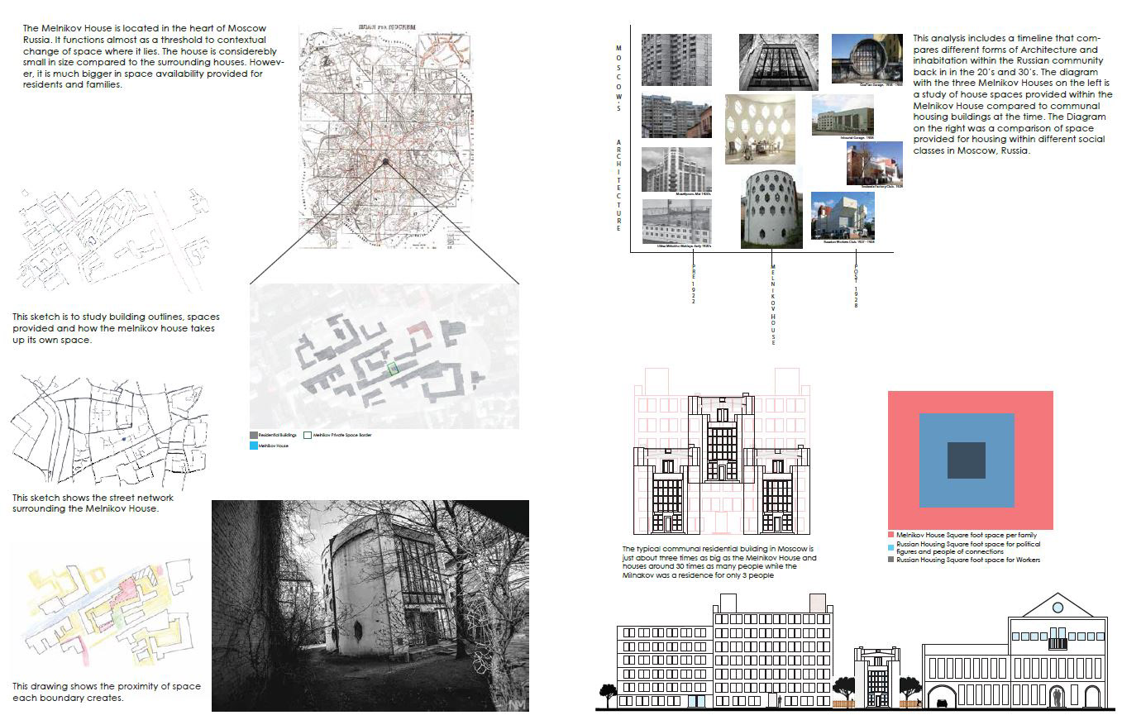1122x720 pixels.
Task: Click the "Melnikov Private Space Border" legend label
Action: tap(342, 434)
